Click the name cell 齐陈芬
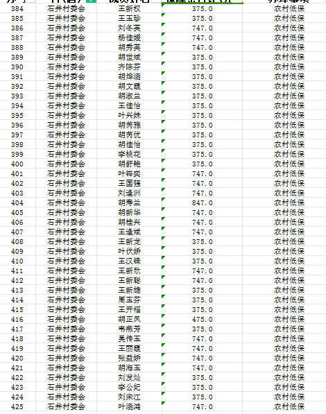The image size is (326, 414). click(129, 67)
